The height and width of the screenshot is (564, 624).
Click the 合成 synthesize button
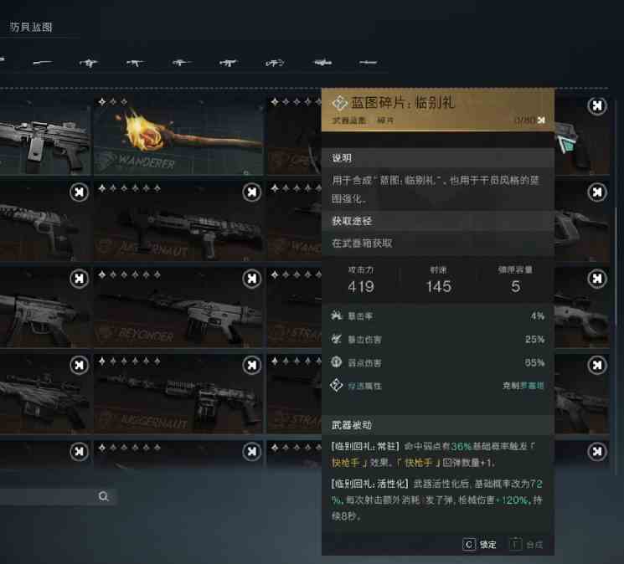526,544
